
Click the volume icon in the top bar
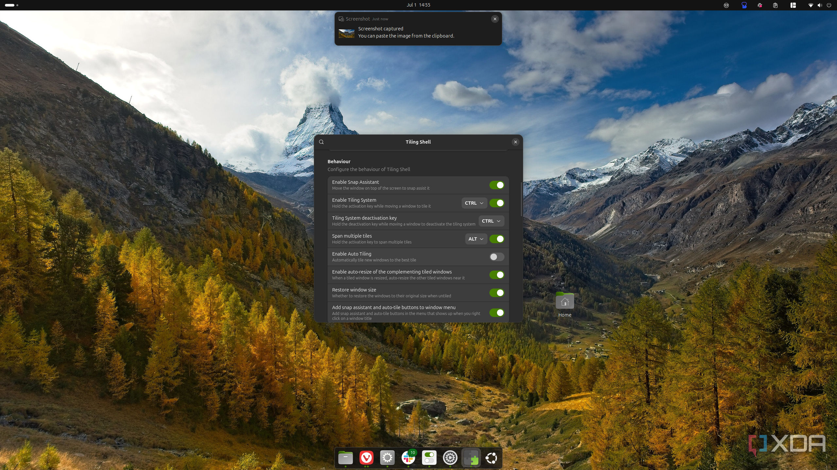(x=820, y=5)
